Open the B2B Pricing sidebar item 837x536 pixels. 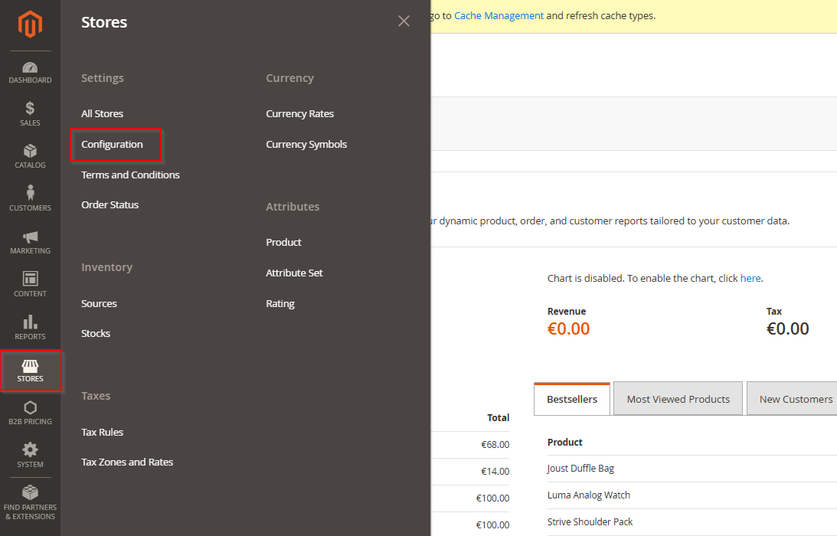(30, 413)
